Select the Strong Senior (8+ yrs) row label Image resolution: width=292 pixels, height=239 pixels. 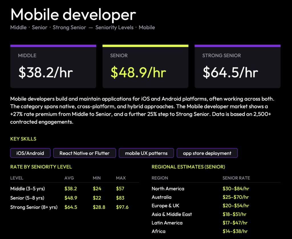[x=34, y=207]
